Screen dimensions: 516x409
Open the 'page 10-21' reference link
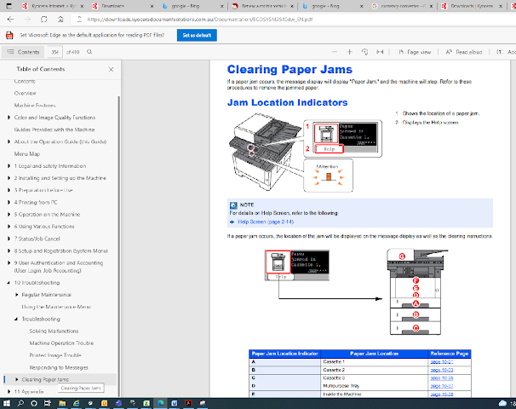coord(442,361)
